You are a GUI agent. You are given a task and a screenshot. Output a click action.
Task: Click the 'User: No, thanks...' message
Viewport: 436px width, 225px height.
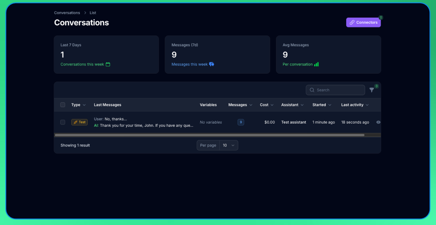pos(110,119)
